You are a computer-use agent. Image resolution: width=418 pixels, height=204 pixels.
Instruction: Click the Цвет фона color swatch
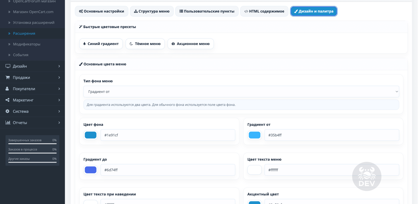pos(91,135)
